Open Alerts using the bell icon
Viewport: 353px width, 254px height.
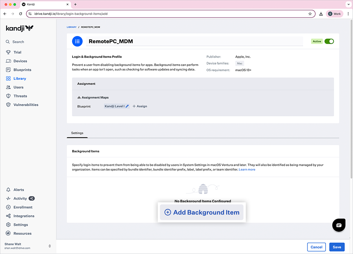pyautogui.click(x=8, y=190)
